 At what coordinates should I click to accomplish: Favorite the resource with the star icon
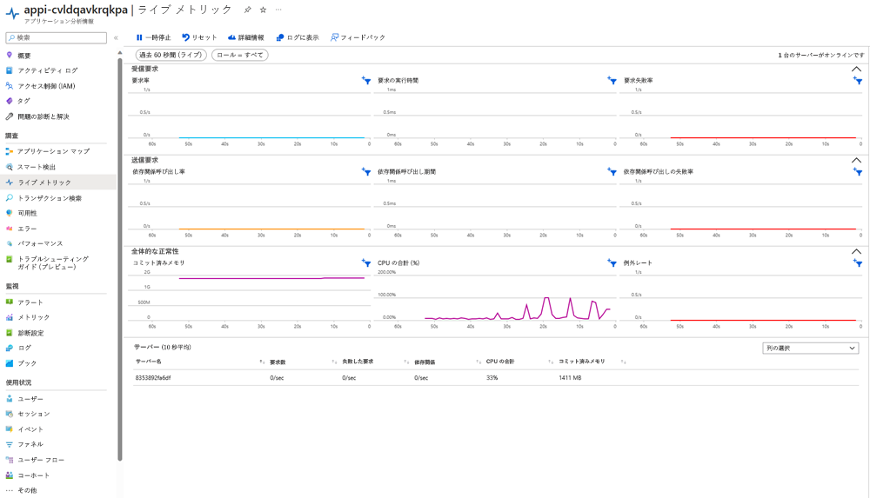click(263, 10)
